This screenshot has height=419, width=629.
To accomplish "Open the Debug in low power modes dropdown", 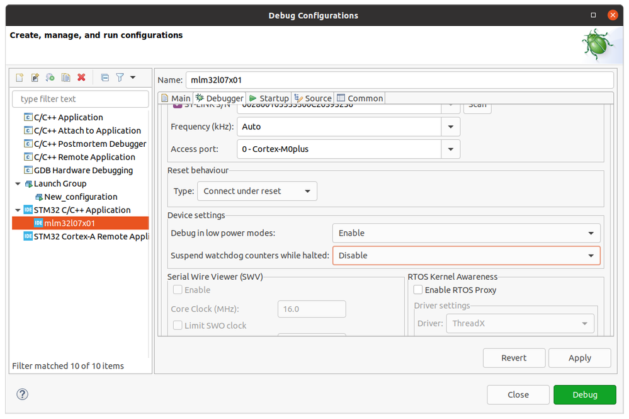I will click(466, 233).
